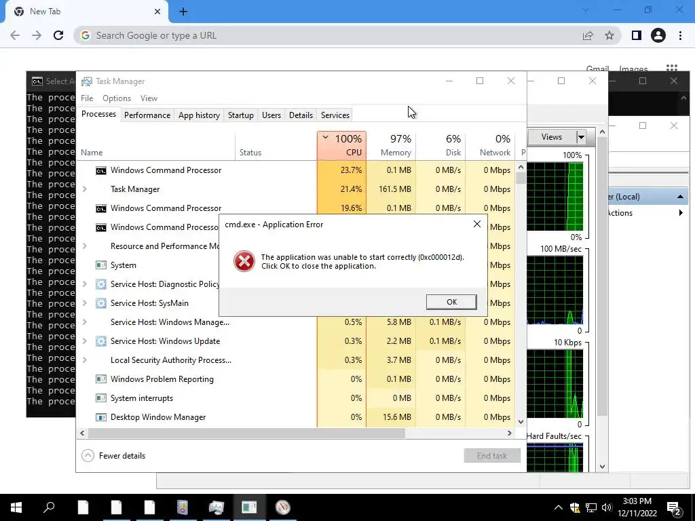Viewport: 695px width, 521px height.
Task: Switch to the Details tab
Action: (301, 115)
